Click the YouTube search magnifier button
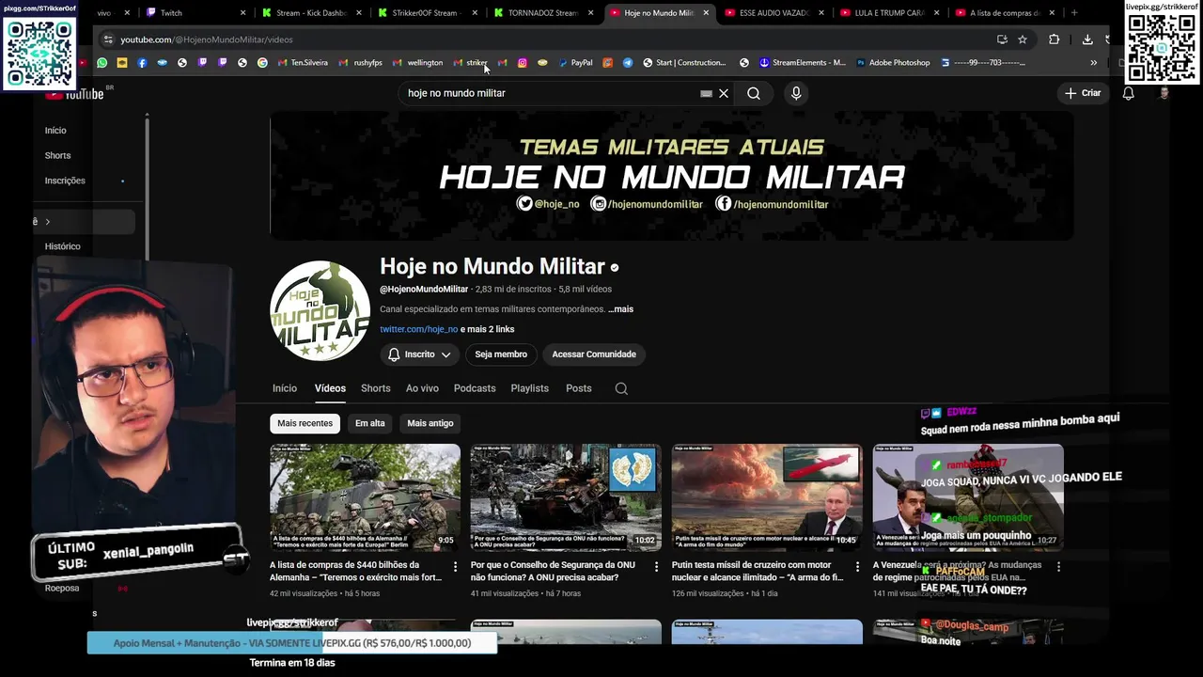Image resolution: width=1203 pixels, height=677 pixels. click(754, 93)
